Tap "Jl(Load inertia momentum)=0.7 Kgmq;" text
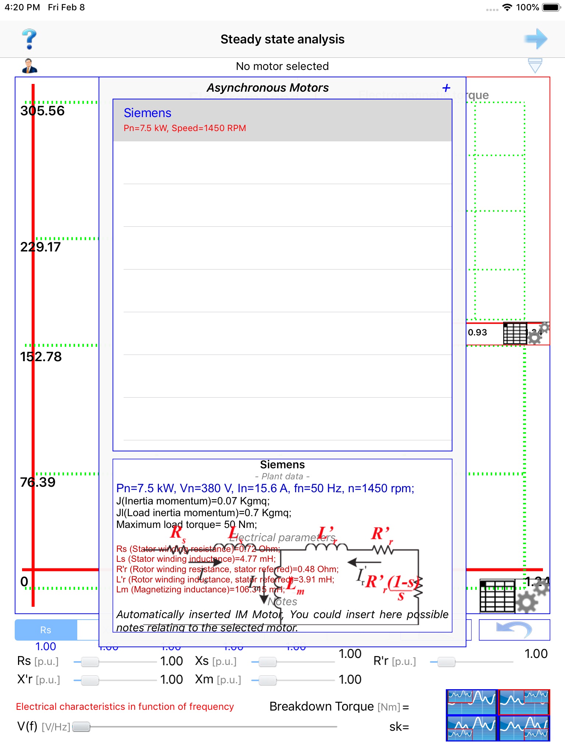The width and height of the screenshot is (565, 754). tap(204, 513)
